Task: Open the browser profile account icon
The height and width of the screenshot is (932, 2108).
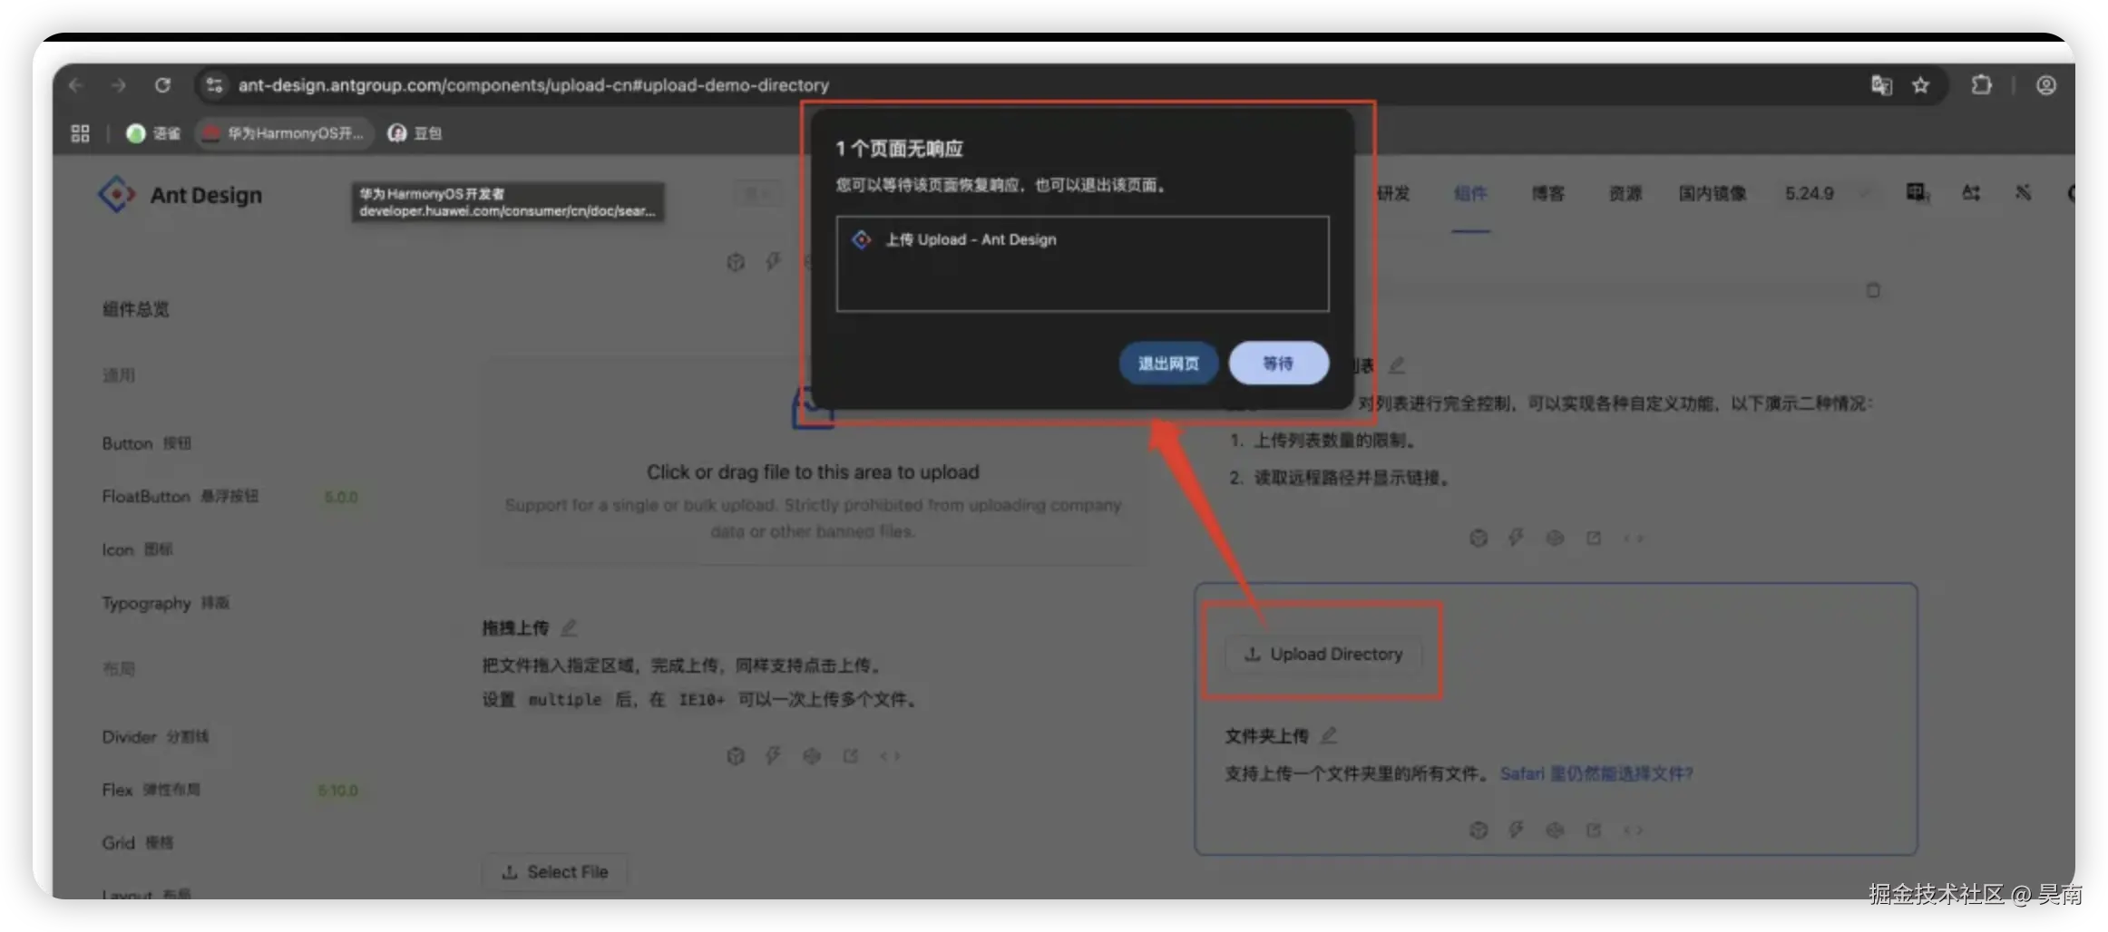Action: point(2045,85)
